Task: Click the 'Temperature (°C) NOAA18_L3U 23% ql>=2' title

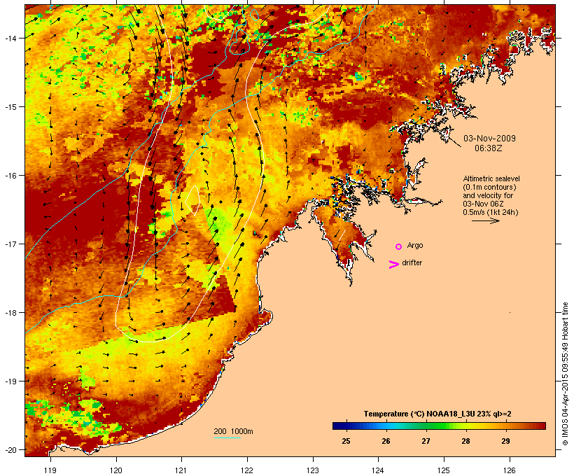Action: [437, 414]
